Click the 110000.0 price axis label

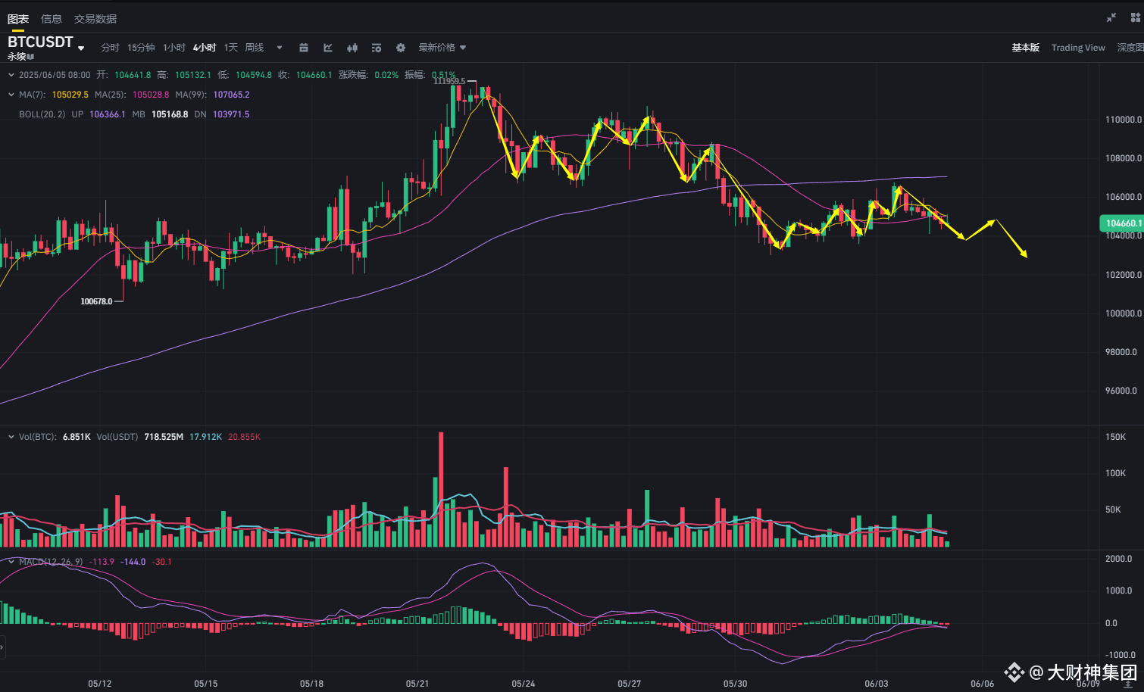[1124, 120]
